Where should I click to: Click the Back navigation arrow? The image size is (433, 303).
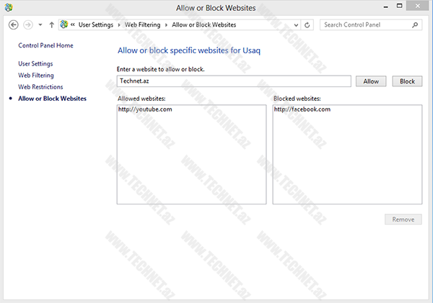tap(13, 24)
